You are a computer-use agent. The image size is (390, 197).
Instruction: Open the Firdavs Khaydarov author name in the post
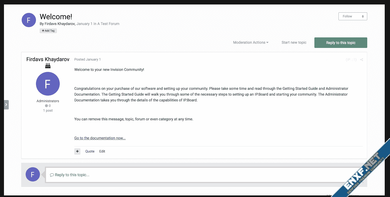[x=48, y=59]
